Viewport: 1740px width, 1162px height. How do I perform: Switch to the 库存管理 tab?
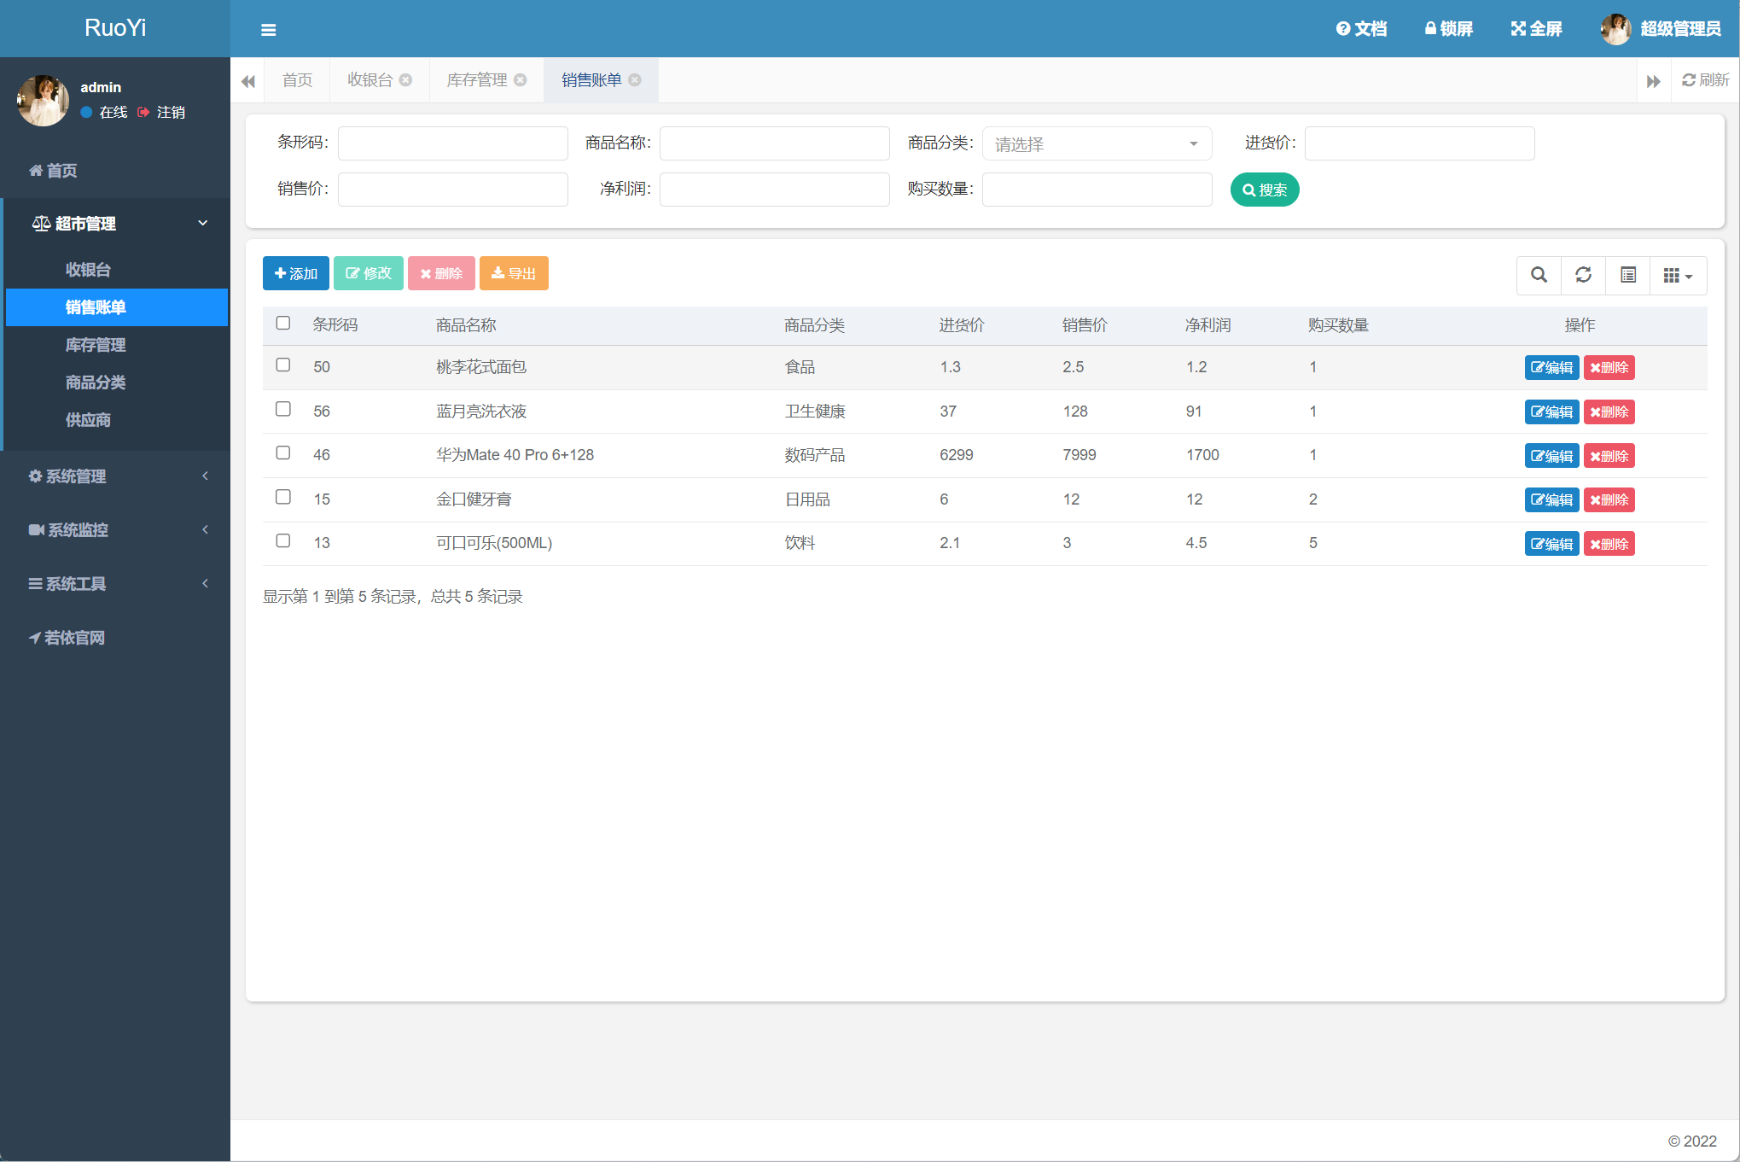point(477,80)
